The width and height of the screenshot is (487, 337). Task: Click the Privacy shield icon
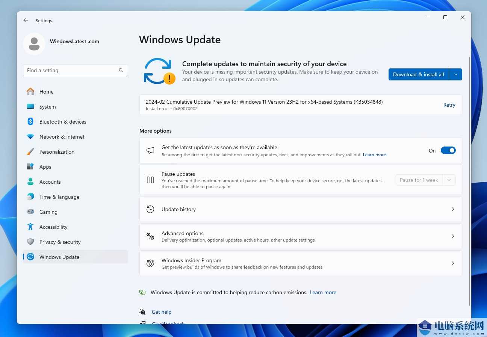click(30, 242)
